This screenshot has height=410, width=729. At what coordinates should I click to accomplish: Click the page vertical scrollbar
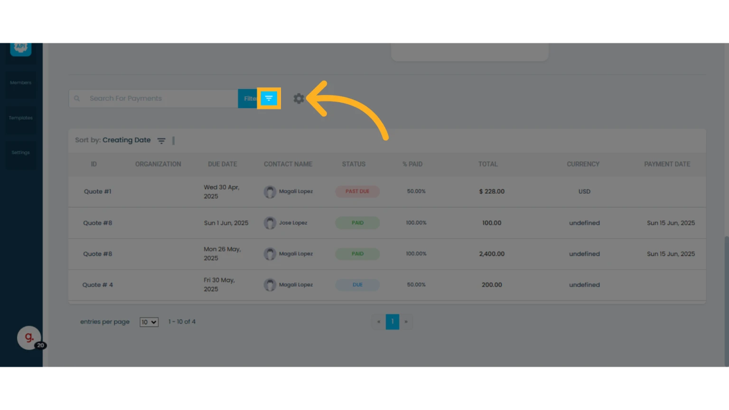726,300
